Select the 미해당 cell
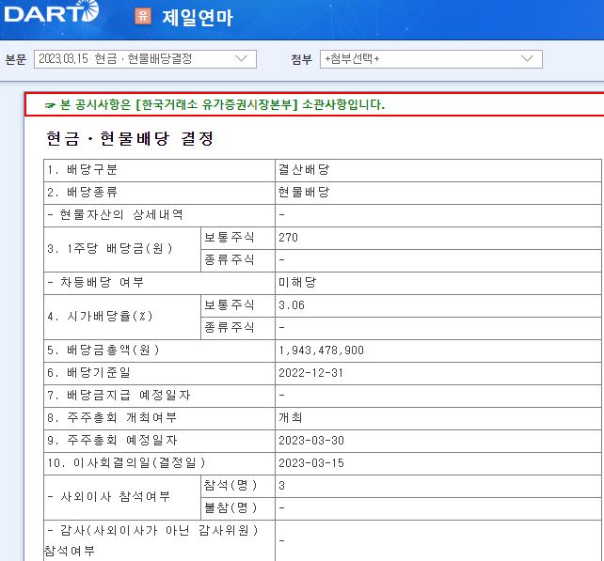 click(x=438, y=283)
